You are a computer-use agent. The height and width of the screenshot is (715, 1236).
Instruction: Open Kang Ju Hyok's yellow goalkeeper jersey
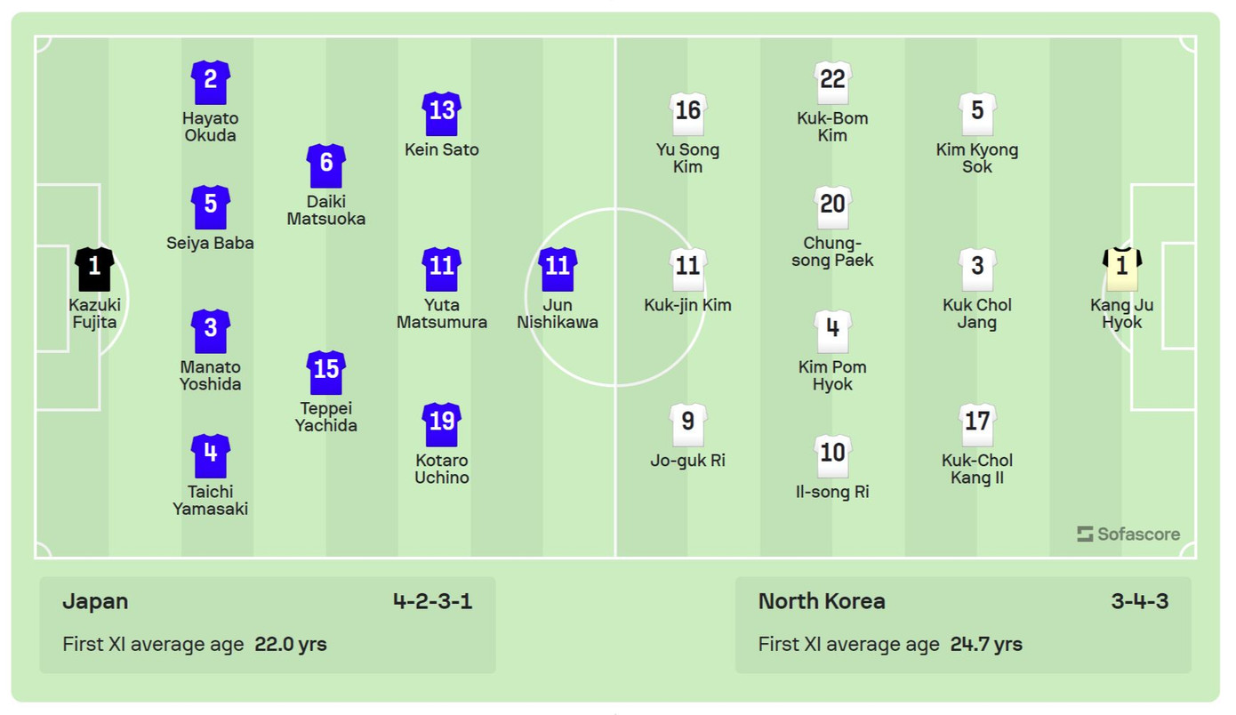1122,269
